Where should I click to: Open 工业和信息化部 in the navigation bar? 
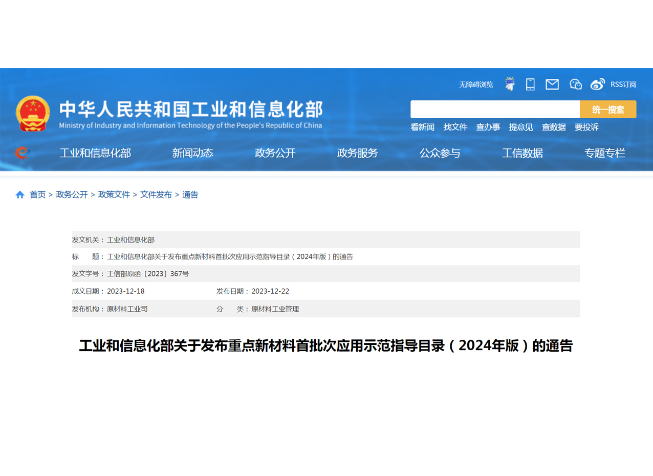tap(95, 153)
